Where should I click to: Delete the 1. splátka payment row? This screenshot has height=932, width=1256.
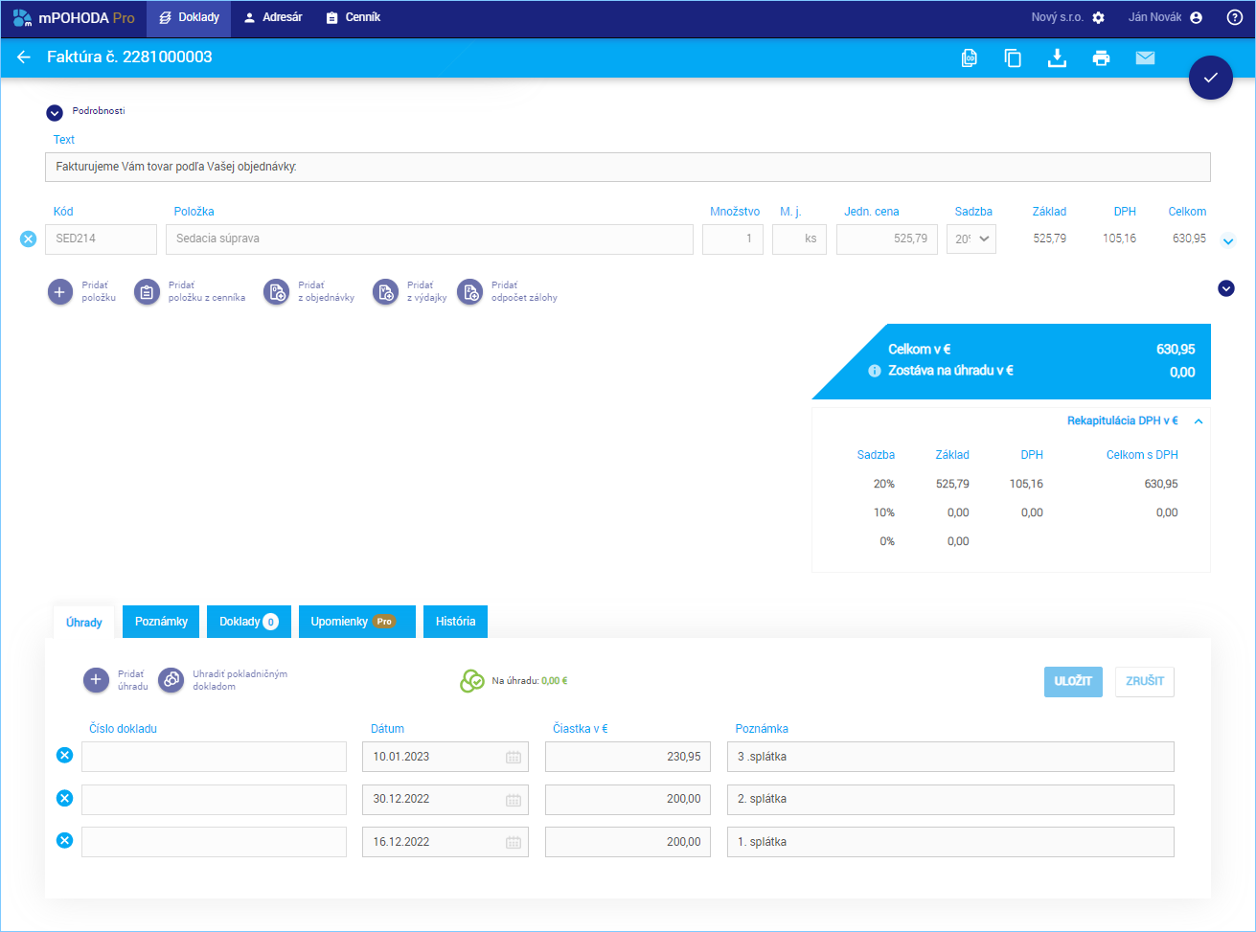coord(64,841)
